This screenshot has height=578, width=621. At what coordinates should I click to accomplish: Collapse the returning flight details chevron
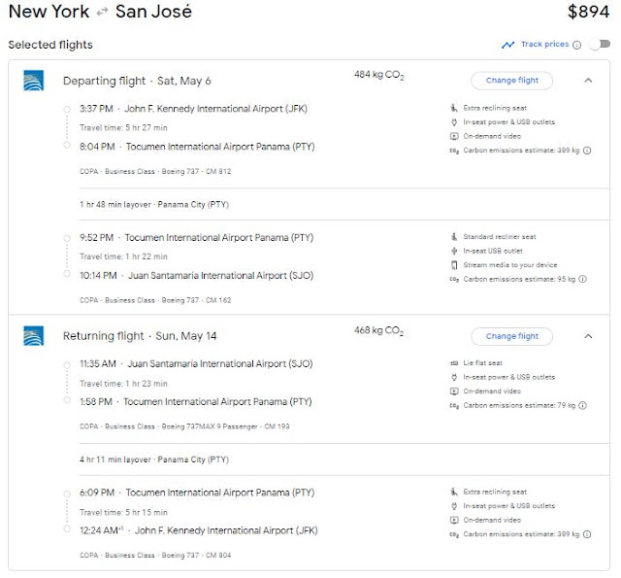click(588, 336)
